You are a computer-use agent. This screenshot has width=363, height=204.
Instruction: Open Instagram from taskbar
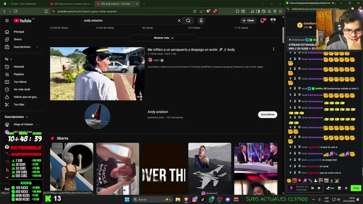[x=195, y=199]
